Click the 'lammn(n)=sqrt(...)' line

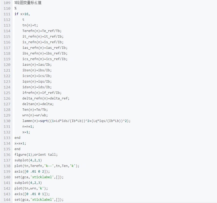[x=77, y=121]
